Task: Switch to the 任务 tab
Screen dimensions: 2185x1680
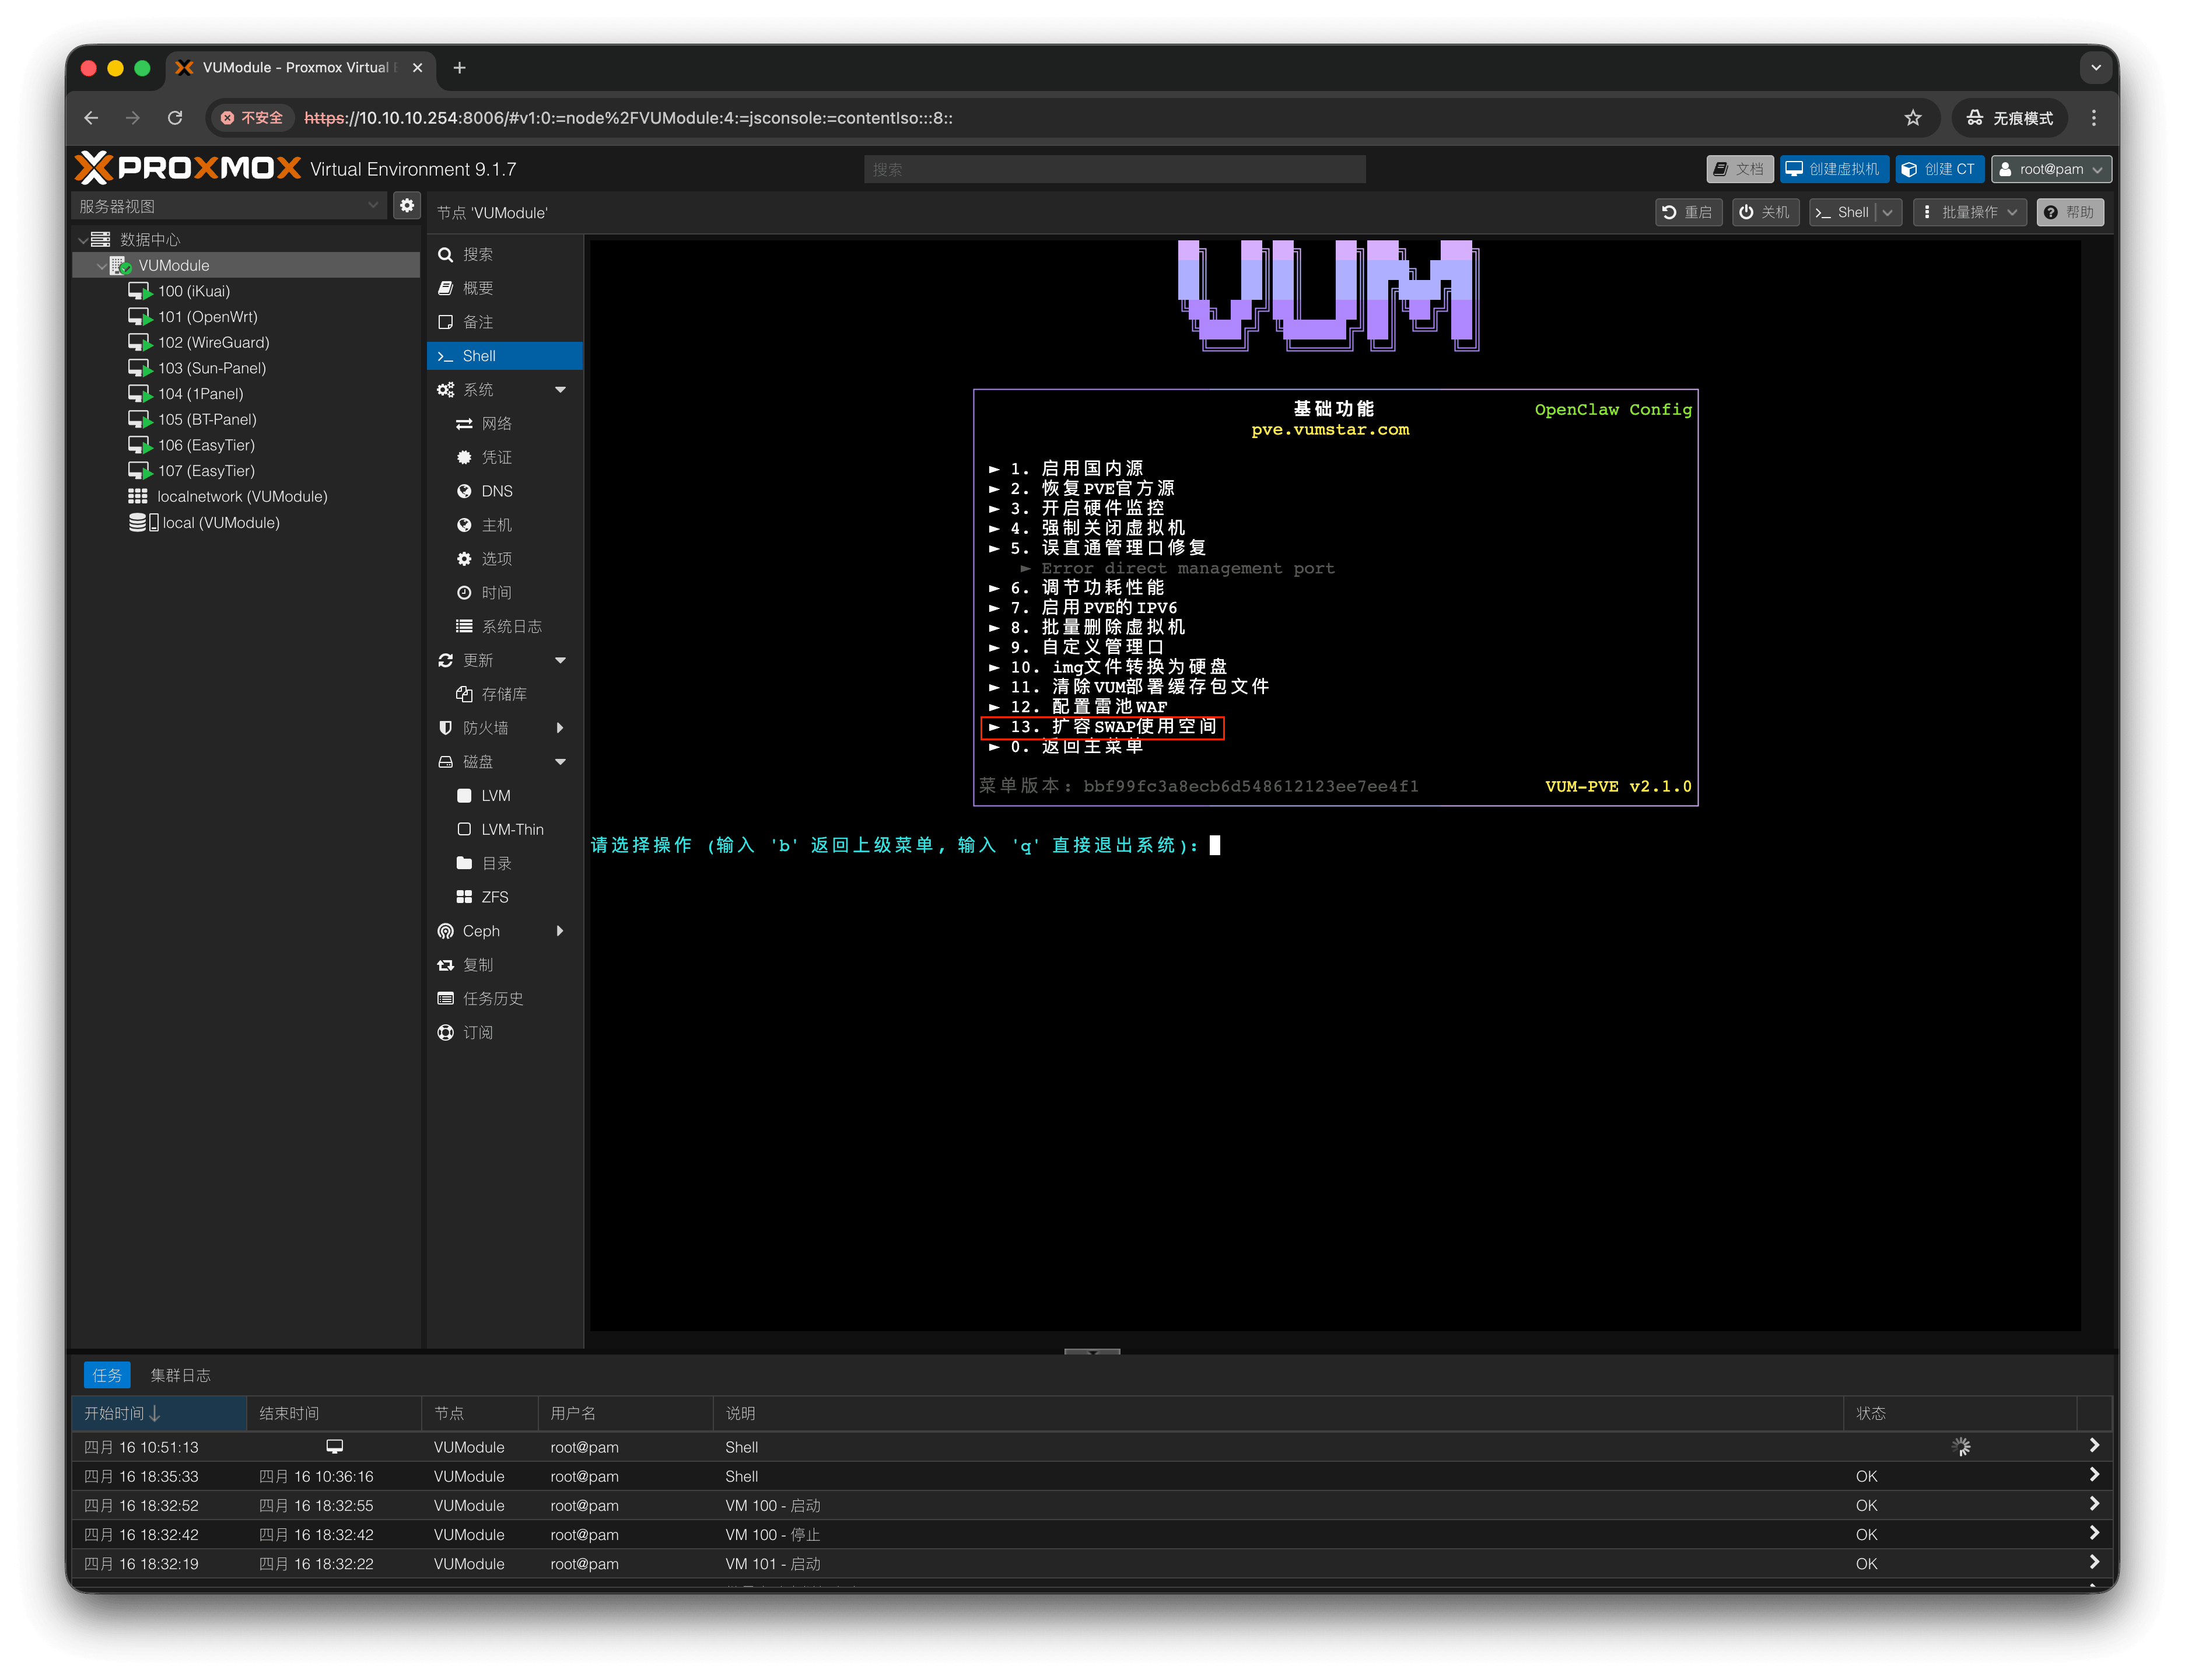Action: click(x=107, y=1376)
